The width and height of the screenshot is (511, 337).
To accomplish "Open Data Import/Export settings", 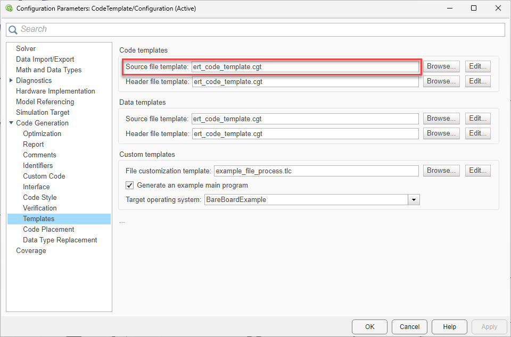I will click(45, 59).
